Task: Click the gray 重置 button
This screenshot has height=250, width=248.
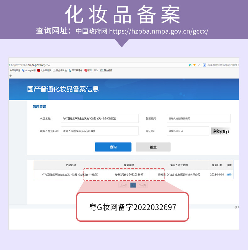Action: point(153,147)
